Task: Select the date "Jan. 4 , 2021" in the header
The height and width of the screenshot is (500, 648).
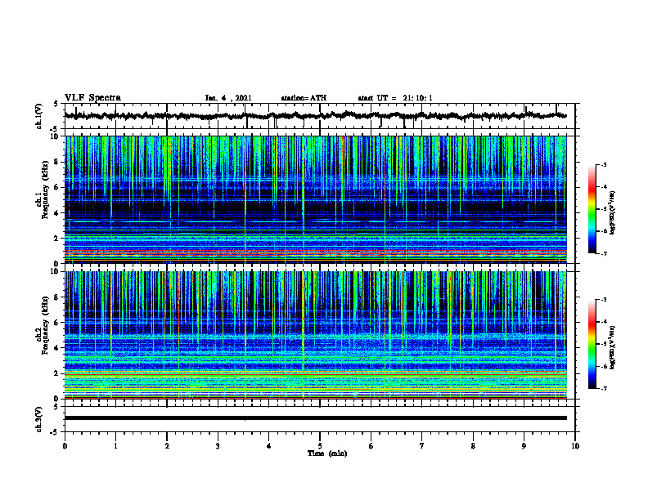Action: (228, 98)
